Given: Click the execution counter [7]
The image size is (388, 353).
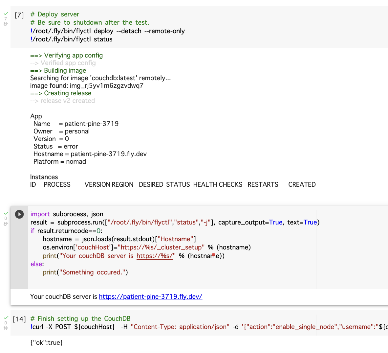Looking at the screenshot, I should pyautogui.click(x=18, y=15).
